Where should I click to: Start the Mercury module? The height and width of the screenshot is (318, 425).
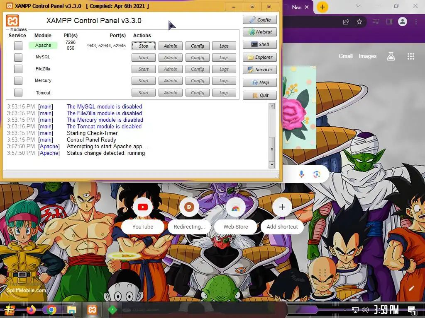[x=144, y=81]
